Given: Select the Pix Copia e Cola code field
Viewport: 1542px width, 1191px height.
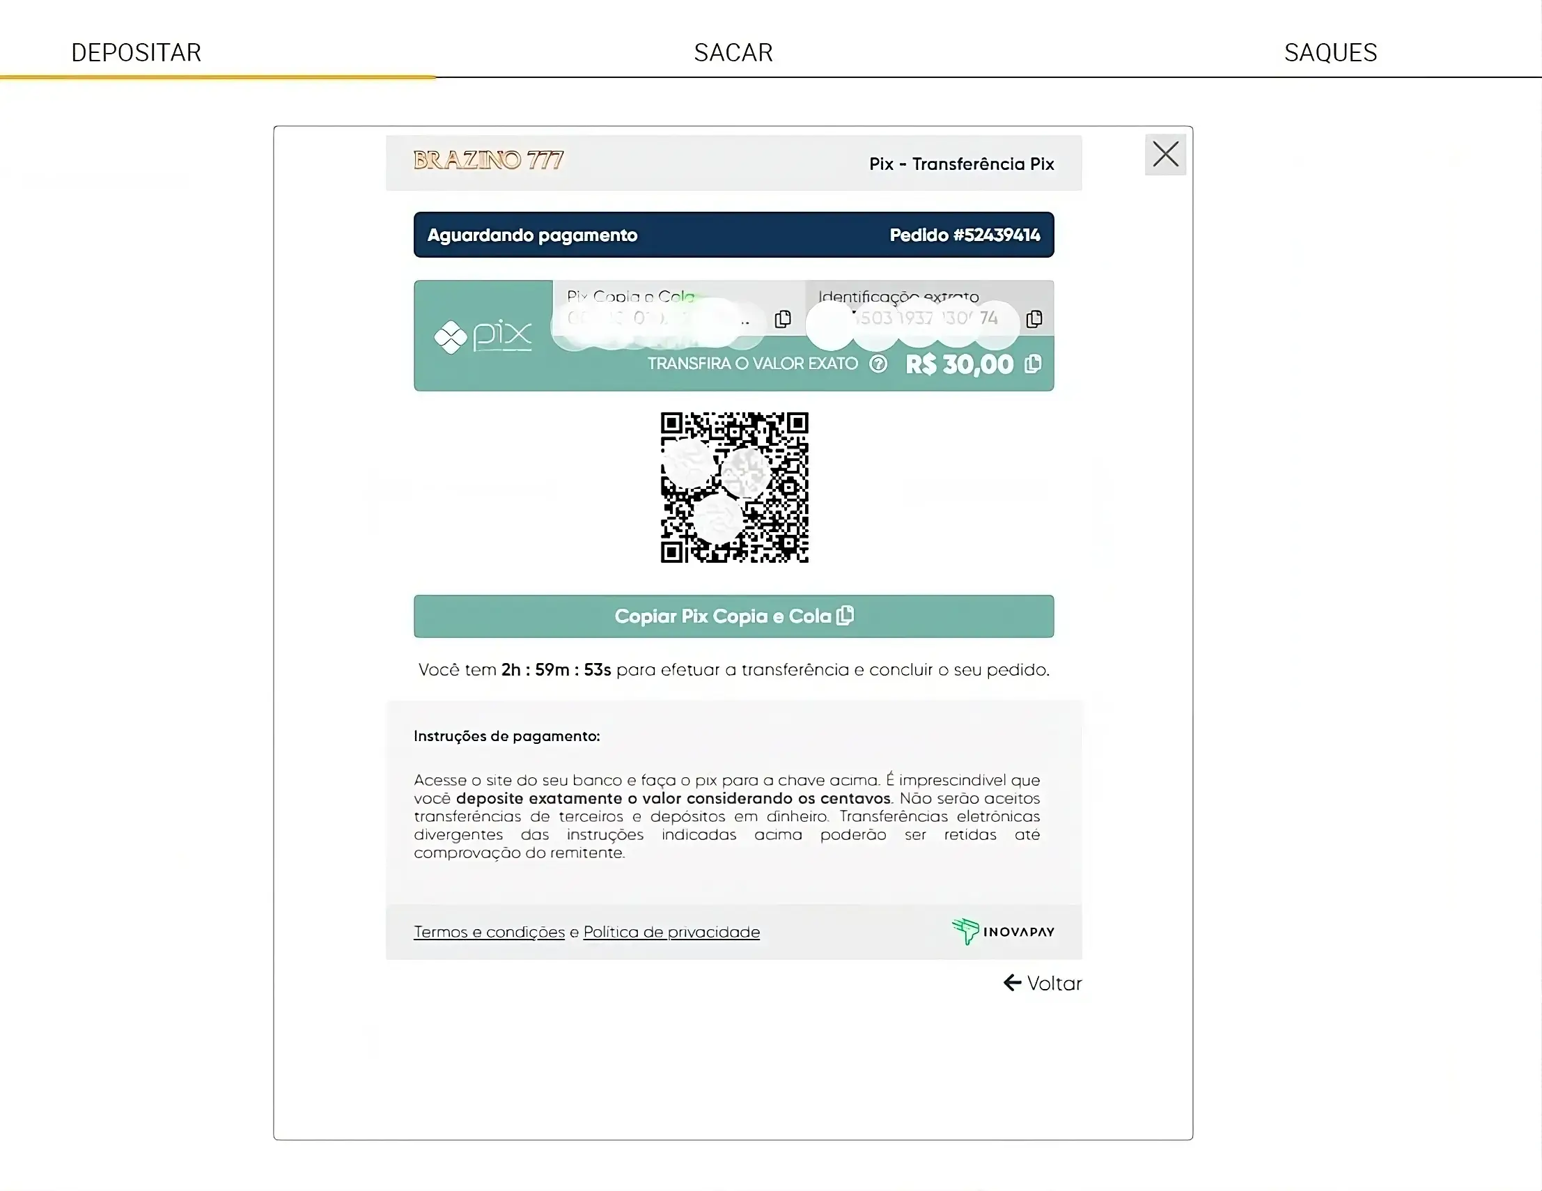Looking at the screenshot, I should coord(679,309).
